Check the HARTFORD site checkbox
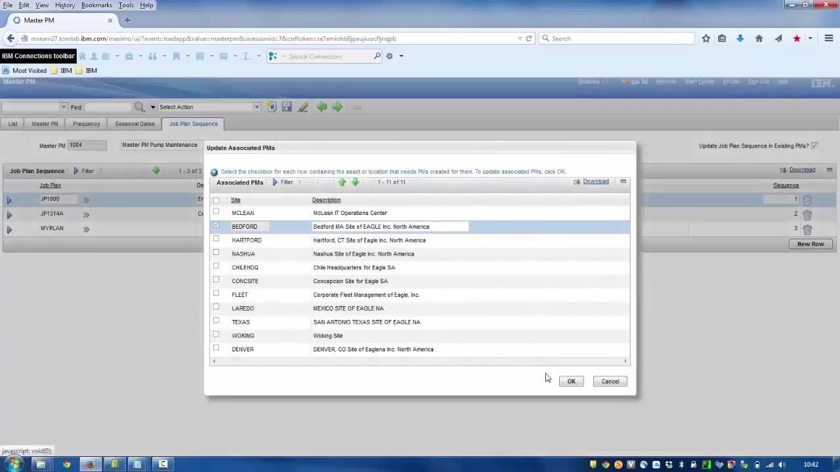Screen dimensions: 840x472 [216, 239]
